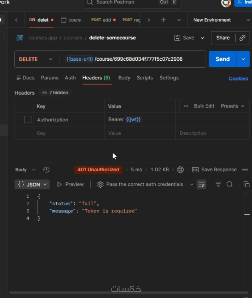Click the filter response icon
Image resolution: width=252 pixels, height=298 pixels.
(218, 185)
